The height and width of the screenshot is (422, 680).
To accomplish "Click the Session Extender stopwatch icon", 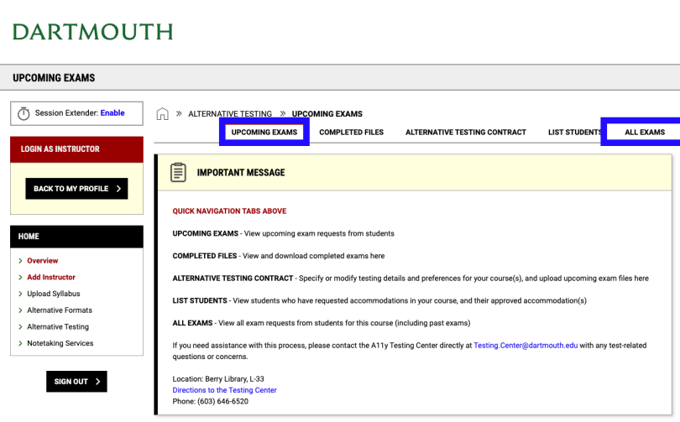I will pyautogui.click(x=24, y=113).
